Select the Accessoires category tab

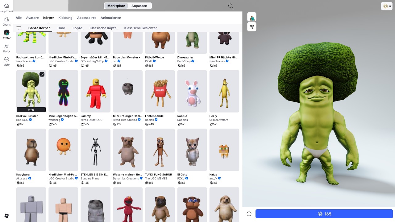[x=87, y=18]
